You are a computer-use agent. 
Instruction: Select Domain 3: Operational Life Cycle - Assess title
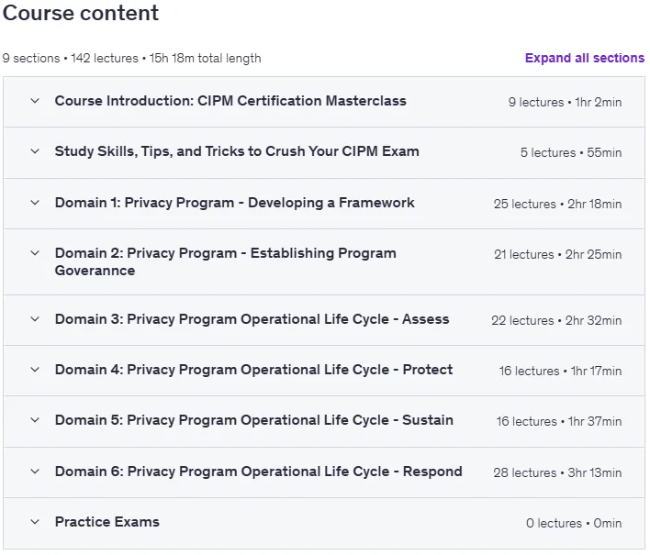pyautogui.click(x=252, y=319)
